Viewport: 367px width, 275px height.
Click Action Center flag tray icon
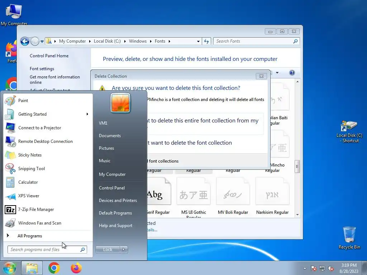pyautogui.click(x=314, y=268)
